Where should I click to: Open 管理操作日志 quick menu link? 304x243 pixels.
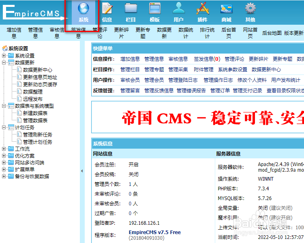[218, 80]
